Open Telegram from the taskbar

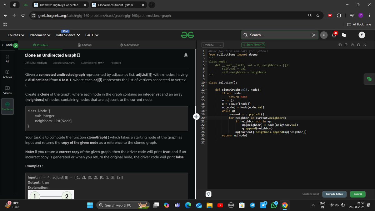pyautogui.click(x=252, y=205)
